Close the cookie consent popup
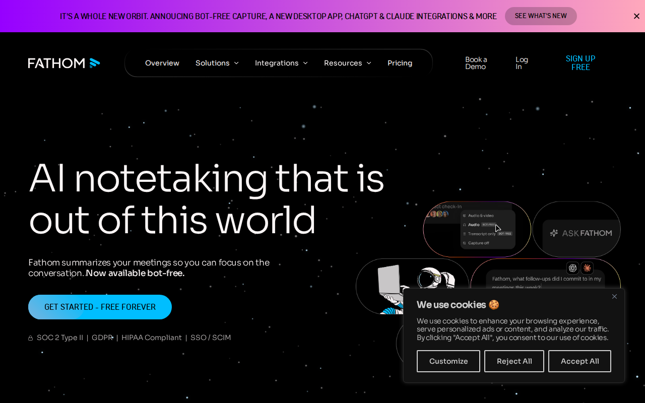 [x=614, y=297]
